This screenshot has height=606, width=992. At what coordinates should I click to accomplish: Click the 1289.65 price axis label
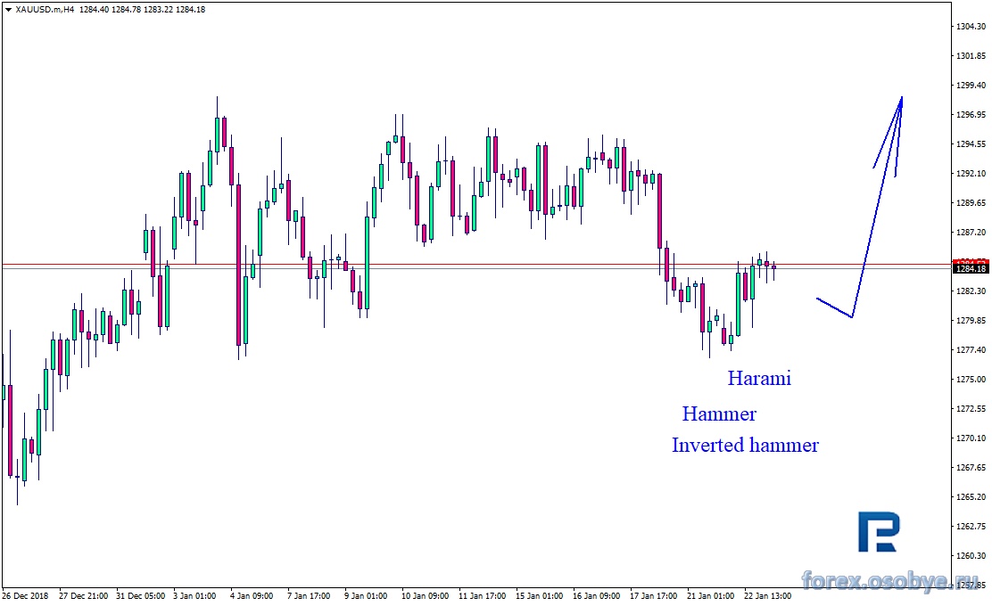(x=971, y=203)
